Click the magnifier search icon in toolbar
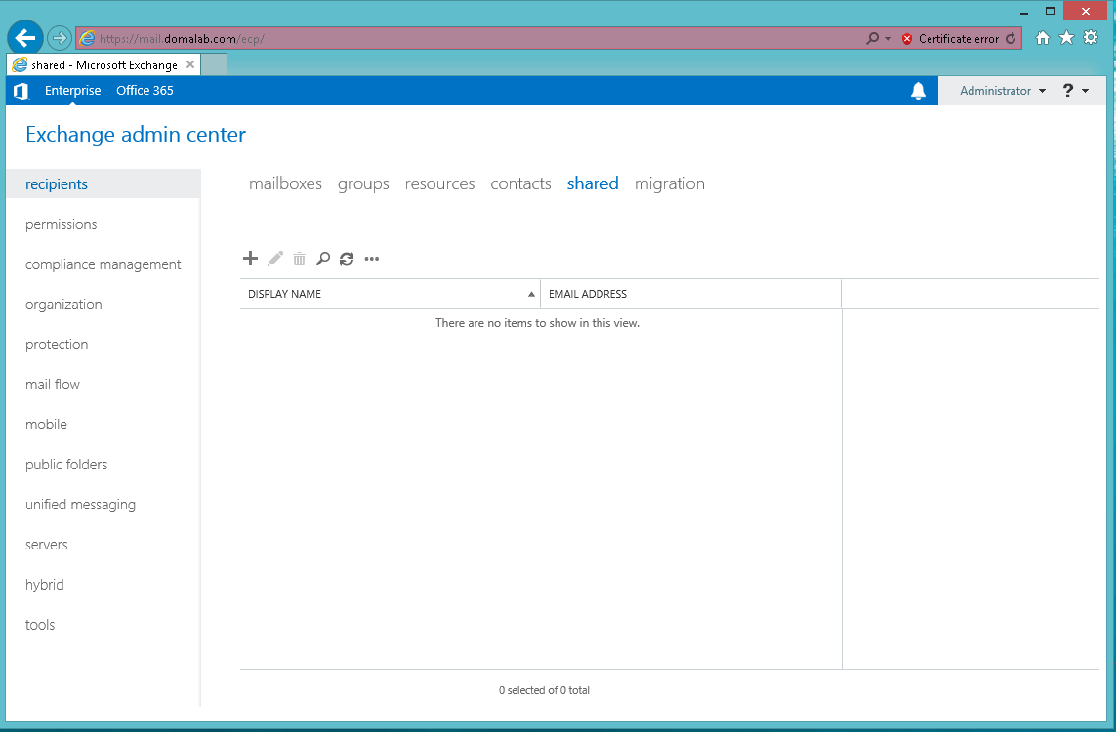The width and height of the screenshot is (1116, 732). coord(323,259)
